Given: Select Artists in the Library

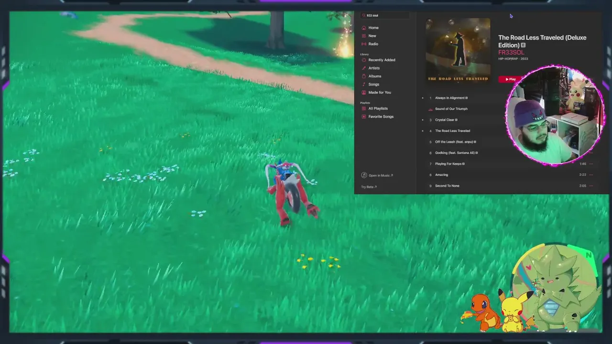Looking at the screenshot, I should [374, 68].
